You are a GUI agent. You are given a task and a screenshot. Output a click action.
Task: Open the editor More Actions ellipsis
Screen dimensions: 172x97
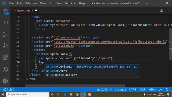click(167, 10)
